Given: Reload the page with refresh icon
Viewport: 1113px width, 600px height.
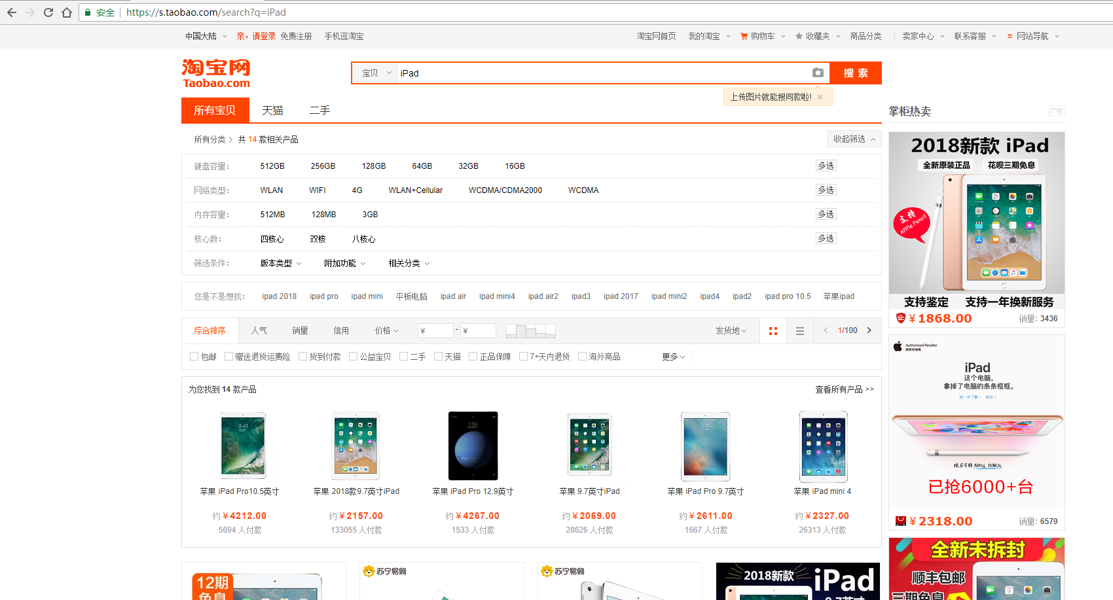Looking at the screenshot, I should pyautogui.click(x=48, y=12).
